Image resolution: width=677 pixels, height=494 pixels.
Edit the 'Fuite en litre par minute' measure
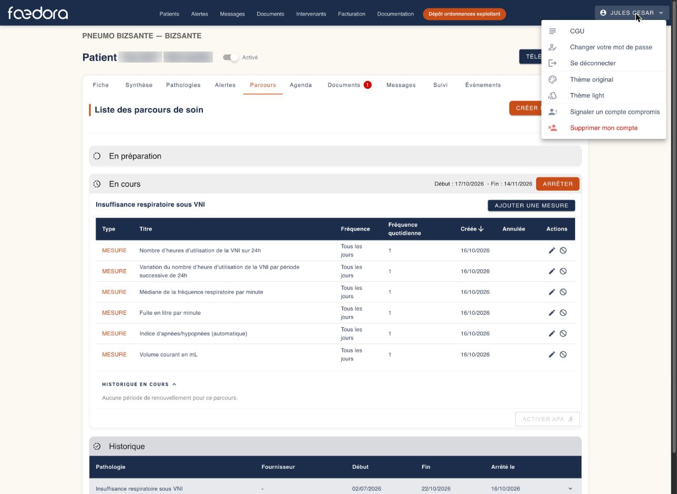click(552, 313)
